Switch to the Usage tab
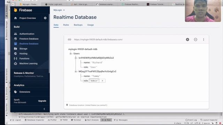223x125 pixels. 91,25
